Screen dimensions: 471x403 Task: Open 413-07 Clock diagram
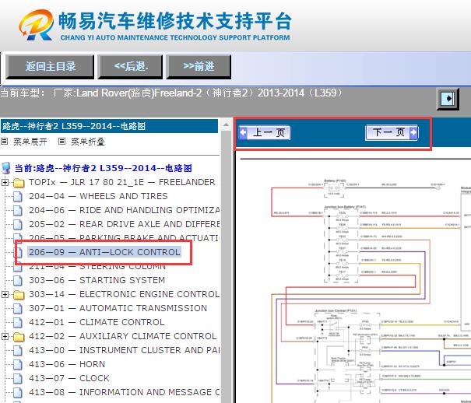[x=69, y=378]
